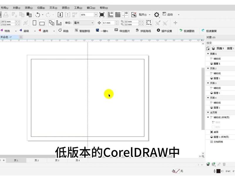Click the Export icon with up arrow
The width and height of the screenshot is (235, 176).
pos(68,15)
